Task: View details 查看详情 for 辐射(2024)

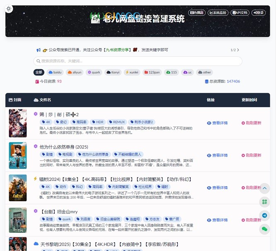Action: pyautogui.click(x=217, y=188)
